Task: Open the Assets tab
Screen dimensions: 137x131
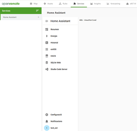Action: [x=48, y=4]
